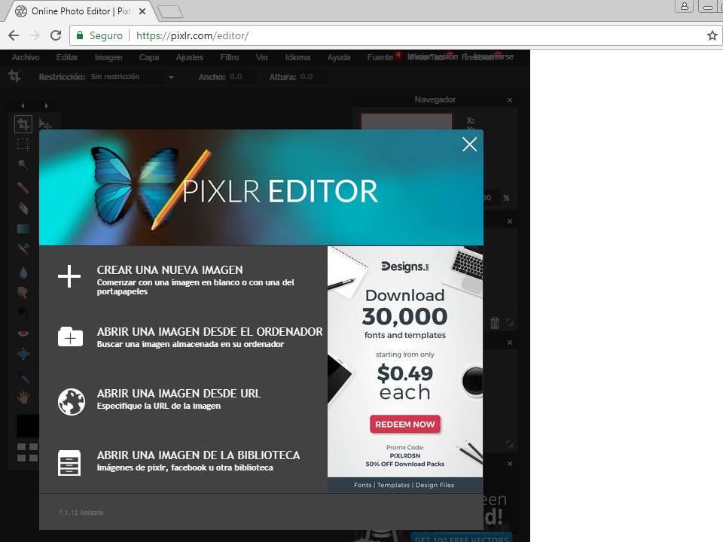723x542 pixels.
Task: Click the browser forward arrow
Action: pyautogui.click(x=35, y=35)
